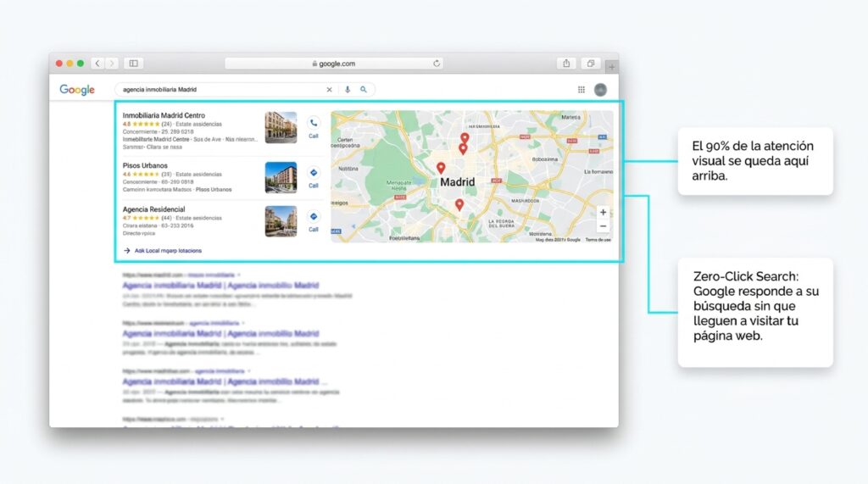Open the Inmobiliaria Madrid Centro listing
The height and width of the screenshot is (484, 868).
(164, 116)
